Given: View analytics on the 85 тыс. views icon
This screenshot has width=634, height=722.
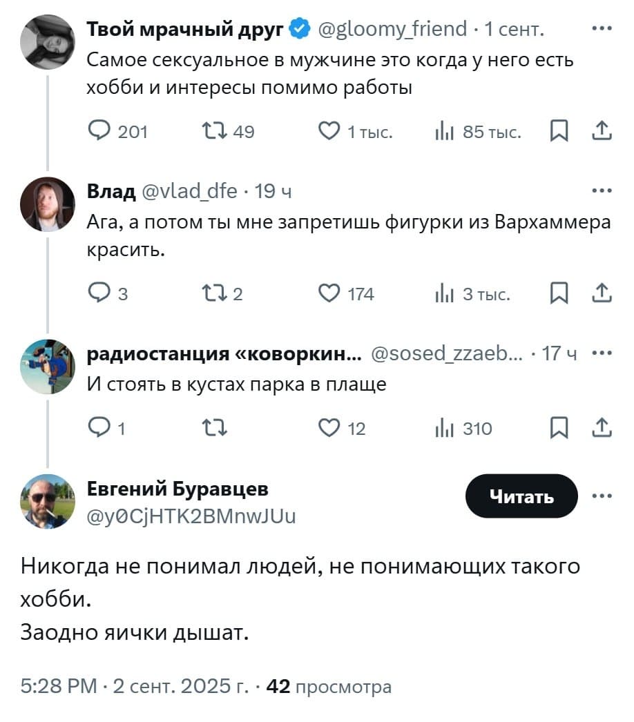Looking at the screenshot, I should [443, 131].
